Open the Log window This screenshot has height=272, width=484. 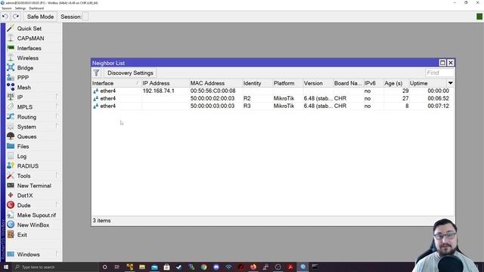click(22, 156)
